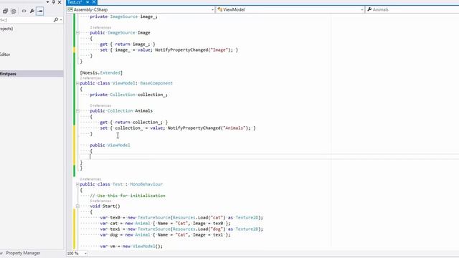Image resolution: width=459 pixels, height=258 pixels.
Task: Click 'get { return collection_; }' line
Action: tap(134, 123)
